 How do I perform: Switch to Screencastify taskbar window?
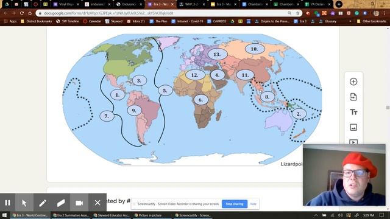193,215
